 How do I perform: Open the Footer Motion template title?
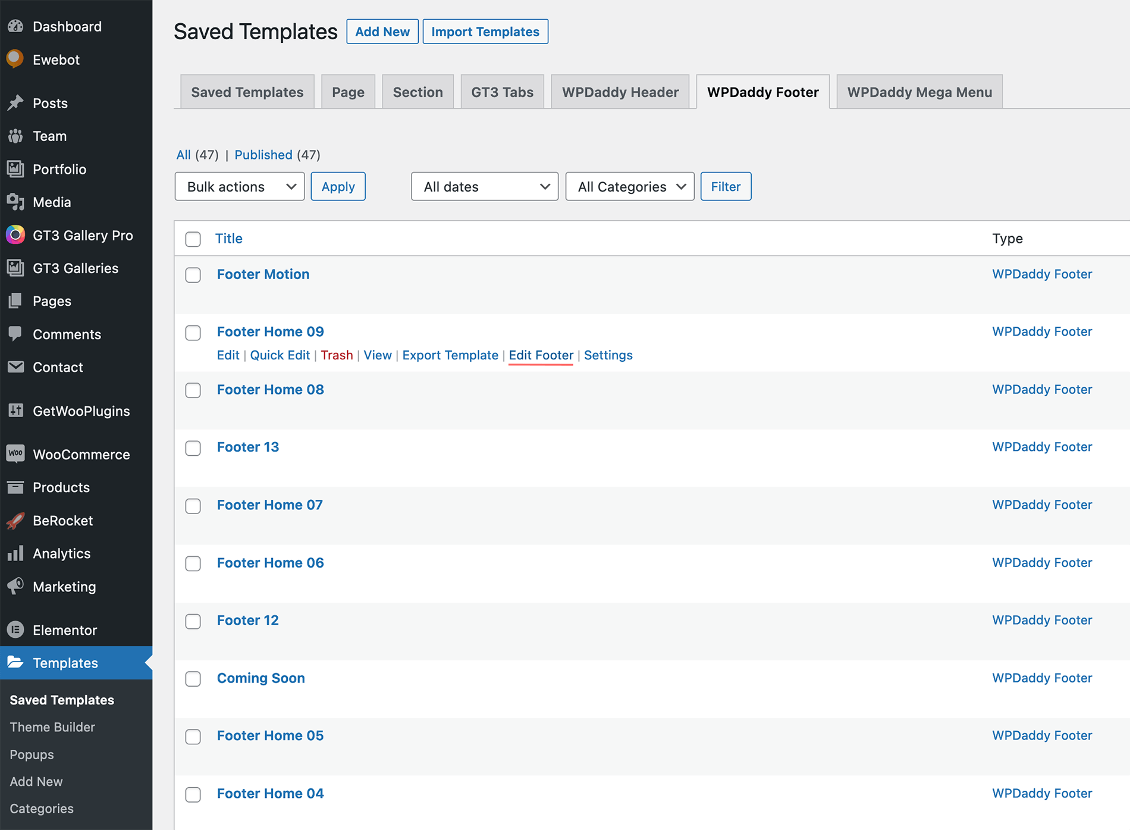tap(263, 274)
